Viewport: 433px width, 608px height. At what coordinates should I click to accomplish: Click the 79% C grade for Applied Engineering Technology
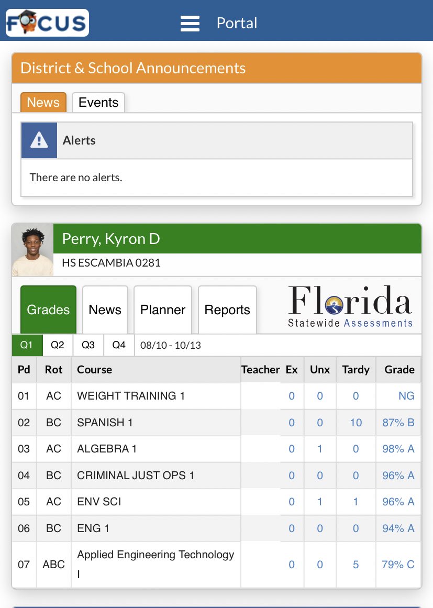tap(398, 564)
